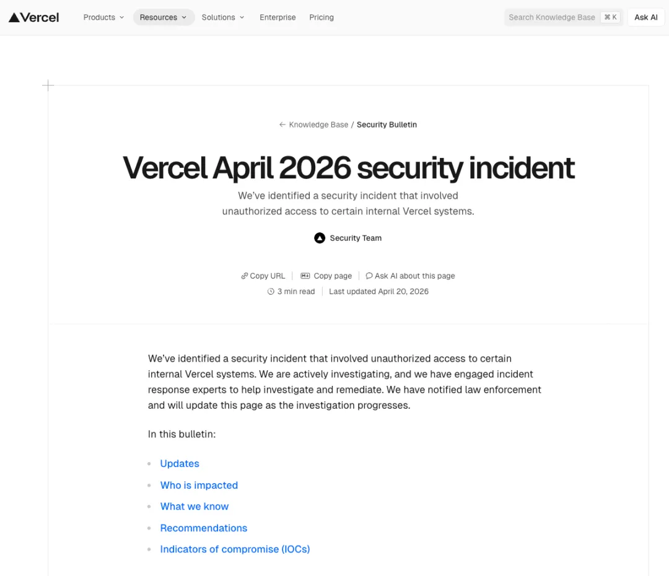669x576 pixels.
Task: Click the Security Team avatar icon
Action: click(320, 238)
